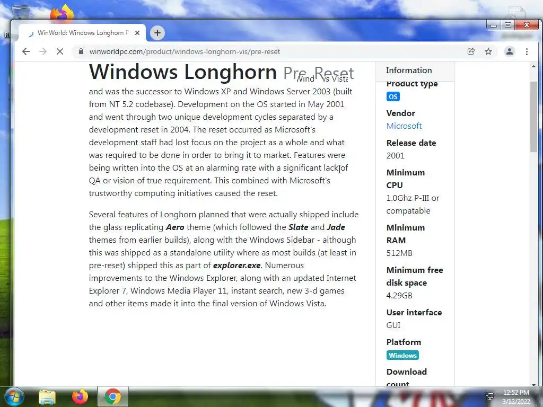
Task: Click the Minimum RAM label
Action: [x=406, y=234]
